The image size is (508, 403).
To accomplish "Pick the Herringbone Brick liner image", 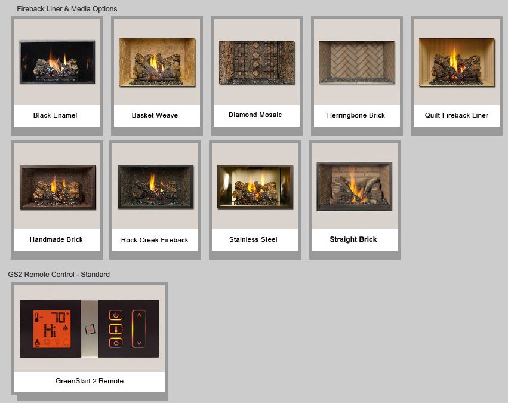I will tap(357, 62).
